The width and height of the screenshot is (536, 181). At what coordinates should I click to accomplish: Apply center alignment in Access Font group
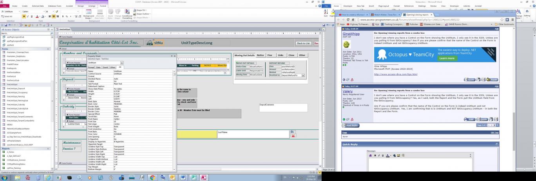[x=53, y=16]
